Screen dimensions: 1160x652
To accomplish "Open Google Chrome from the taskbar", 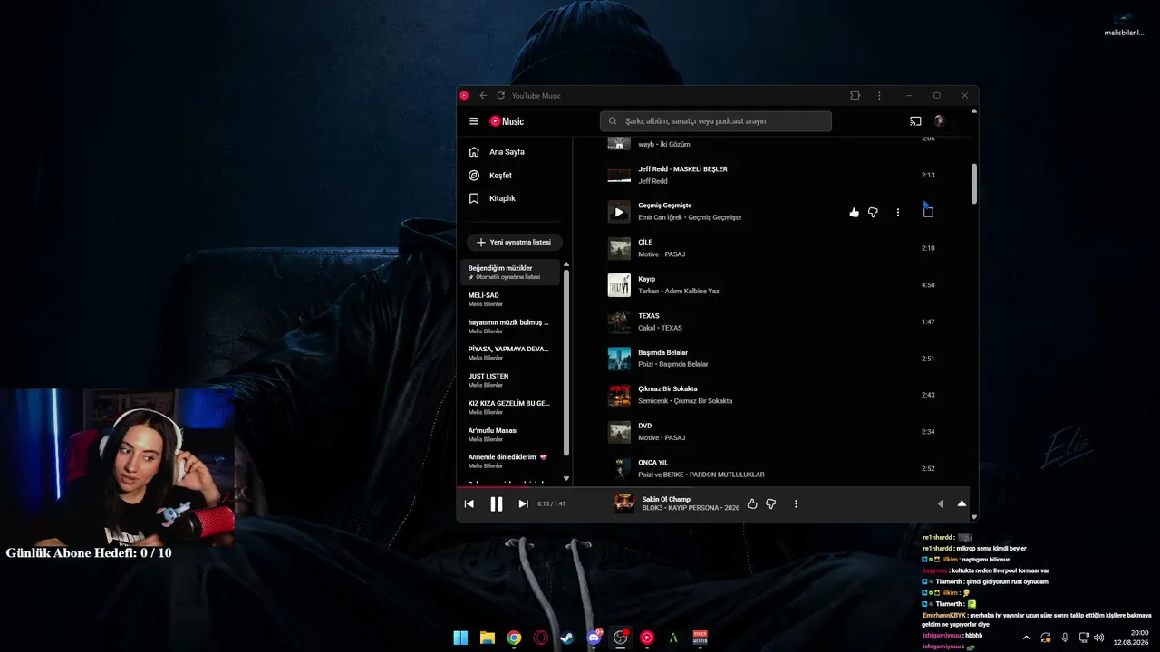I will [x=514, y=638].
